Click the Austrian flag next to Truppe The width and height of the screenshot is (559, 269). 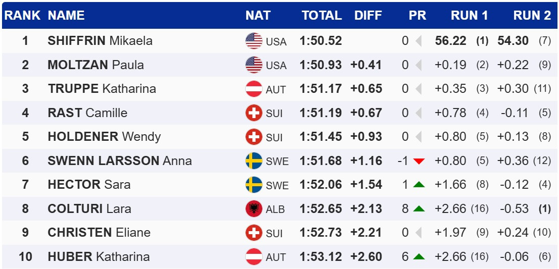[x=254, y=89]
